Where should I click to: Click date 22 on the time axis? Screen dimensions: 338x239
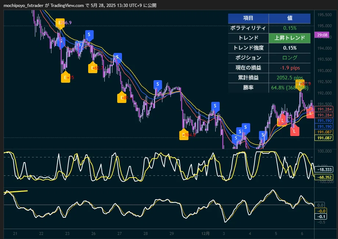41,233
